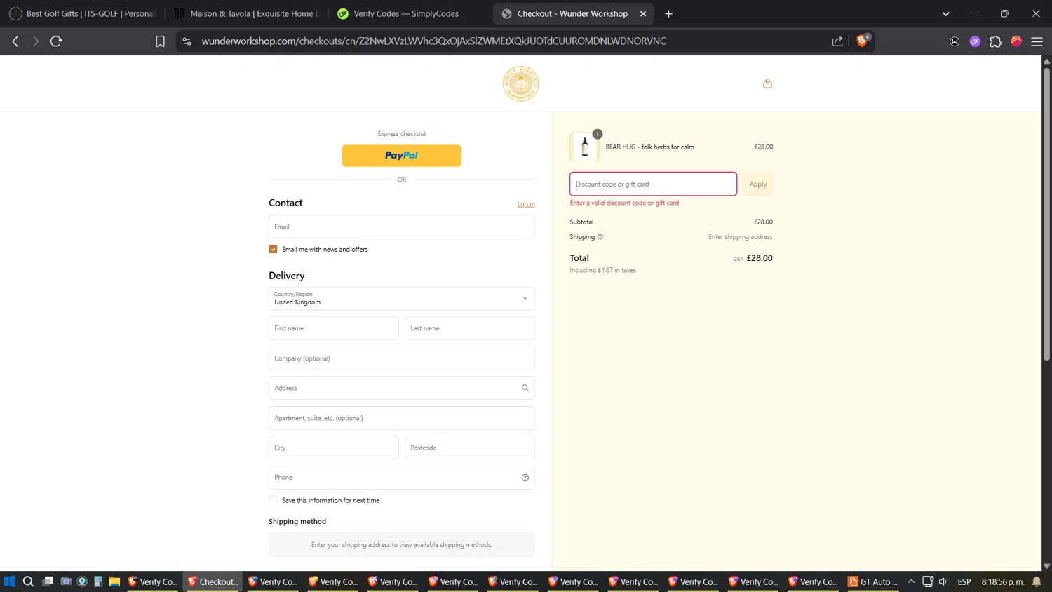This screenshot has height=592, width=1052.
Task: Click the taskbar clock 8:18:56 p.m.
Action: pyautogui.click(x=1003, y=581)
